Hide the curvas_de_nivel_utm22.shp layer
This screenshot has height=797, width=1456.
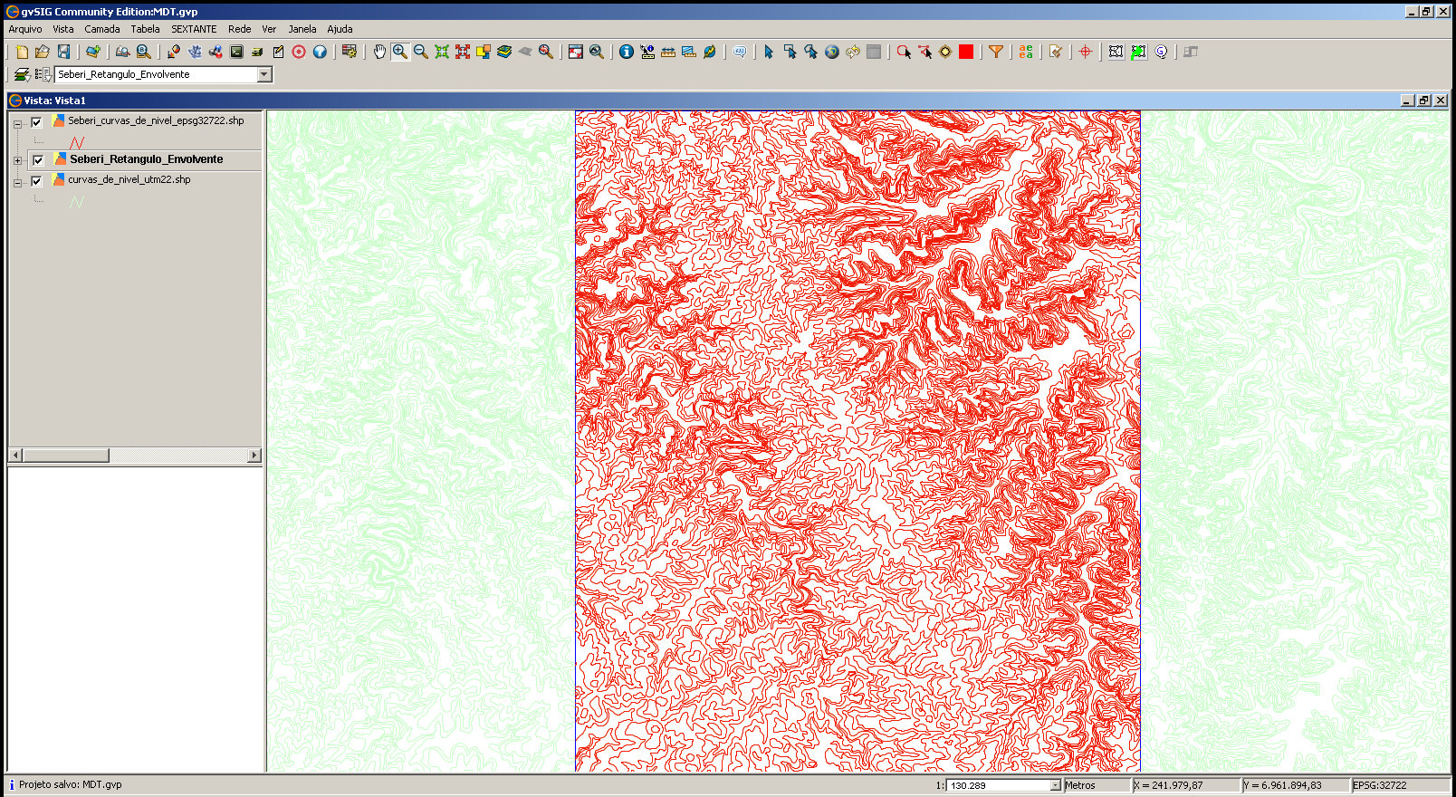click(36, 181)
